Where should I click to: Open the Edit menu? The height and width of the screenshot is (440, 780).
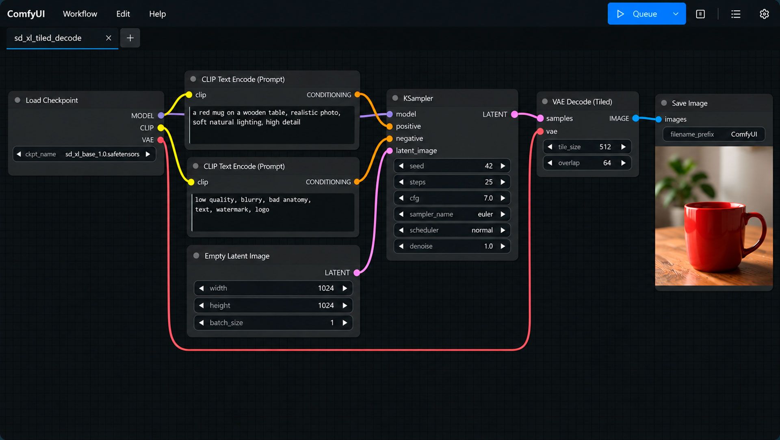coord(123,14)
